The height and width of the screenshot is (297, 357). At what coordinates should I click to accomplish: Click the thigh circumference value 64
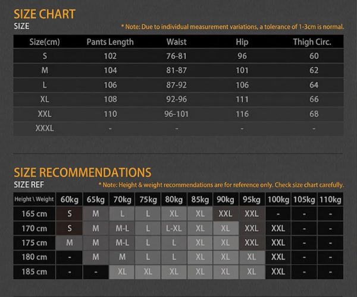pos(314,85)
